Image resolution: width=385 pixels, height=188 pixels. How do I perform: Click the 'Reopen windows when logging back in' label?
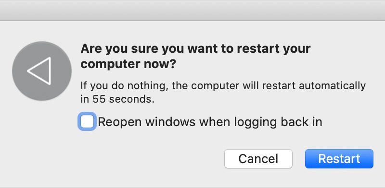tap(210, 122)
